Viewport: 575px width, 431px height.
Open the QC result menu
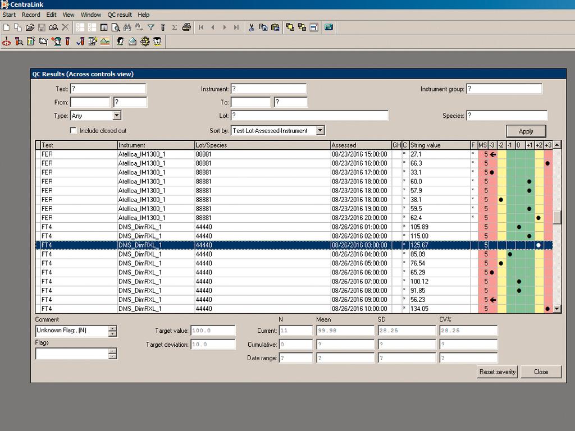[x=119, y=15]
